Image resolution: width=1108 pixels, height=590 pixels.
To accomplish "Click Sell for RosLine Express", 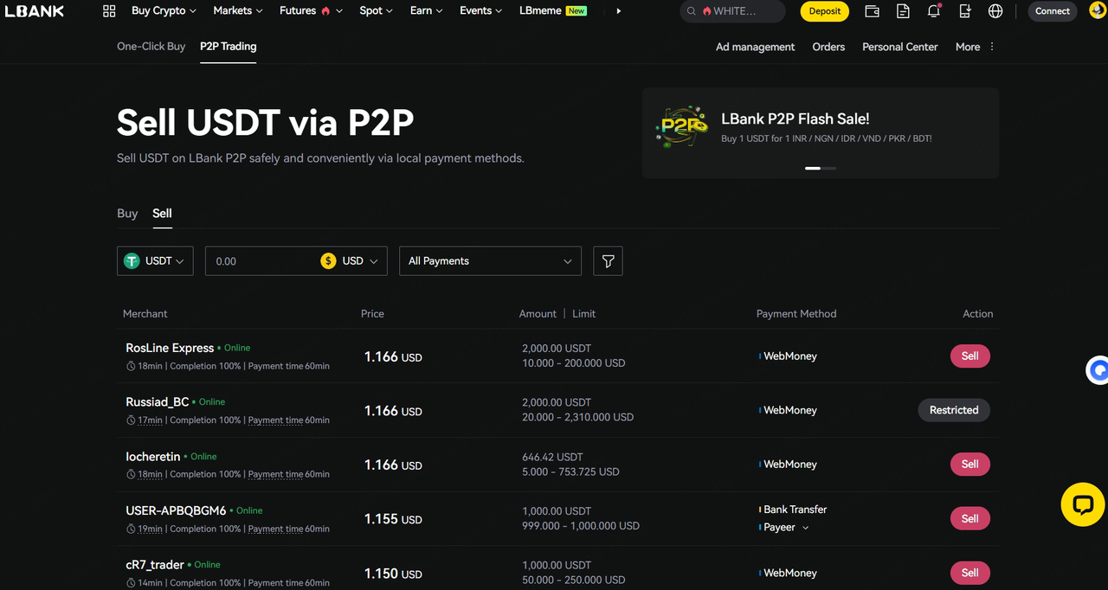I will (x=969, y=356).
